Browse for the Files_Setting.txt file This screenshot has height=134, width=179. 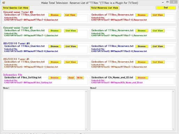pos(55,78)
